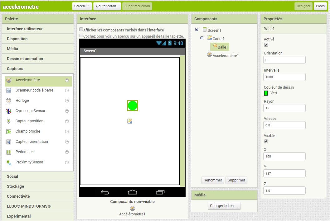Toggle showing hidden components in the interface
This screenshot has height=221, width=330.
(x=81, y=29)
